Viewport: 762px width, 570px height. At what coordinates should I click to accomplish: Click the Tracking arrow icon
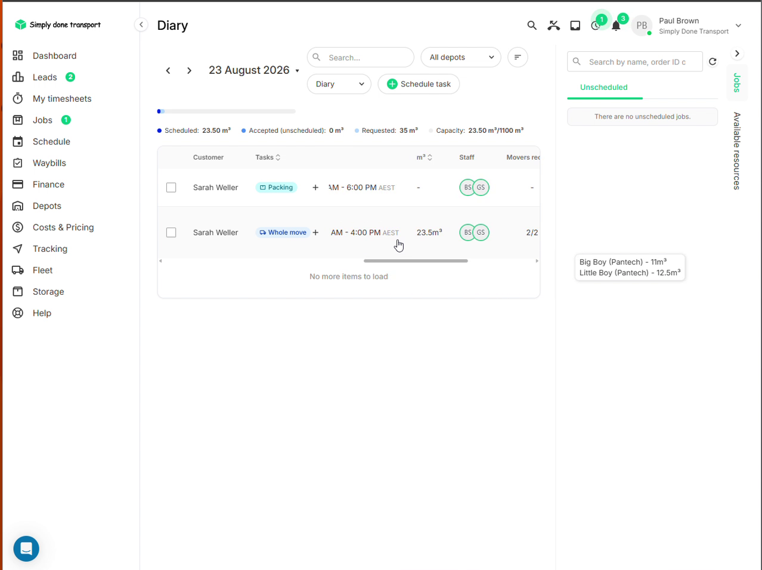click(18, 248)
